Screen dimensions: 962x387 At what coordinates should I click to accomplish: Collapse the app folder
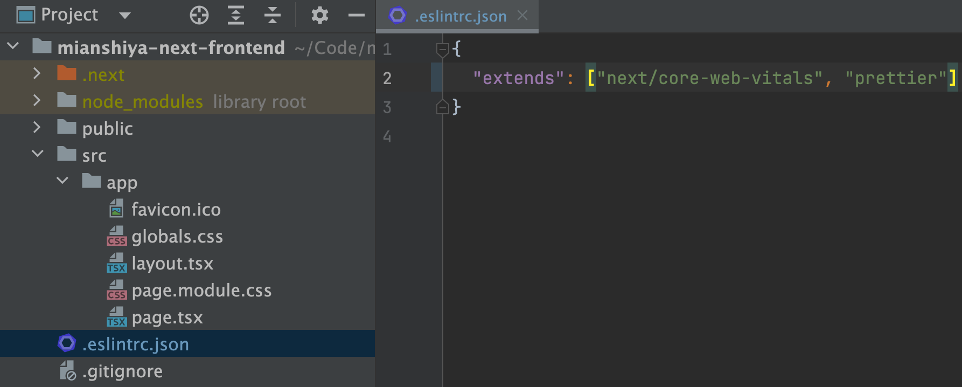tap(62, 181)
